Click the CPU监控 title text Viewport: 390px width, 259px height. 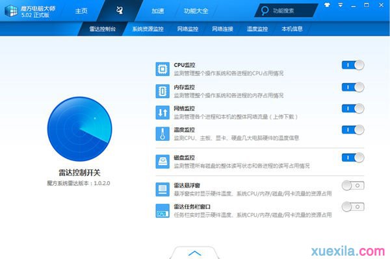click(185, 65)
